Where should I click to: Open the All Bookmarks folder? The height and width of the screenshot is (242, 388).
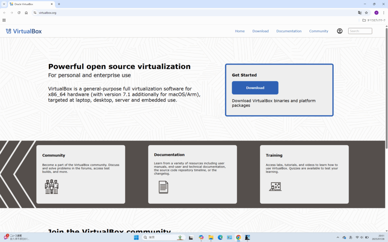click(x=374, y=20)
